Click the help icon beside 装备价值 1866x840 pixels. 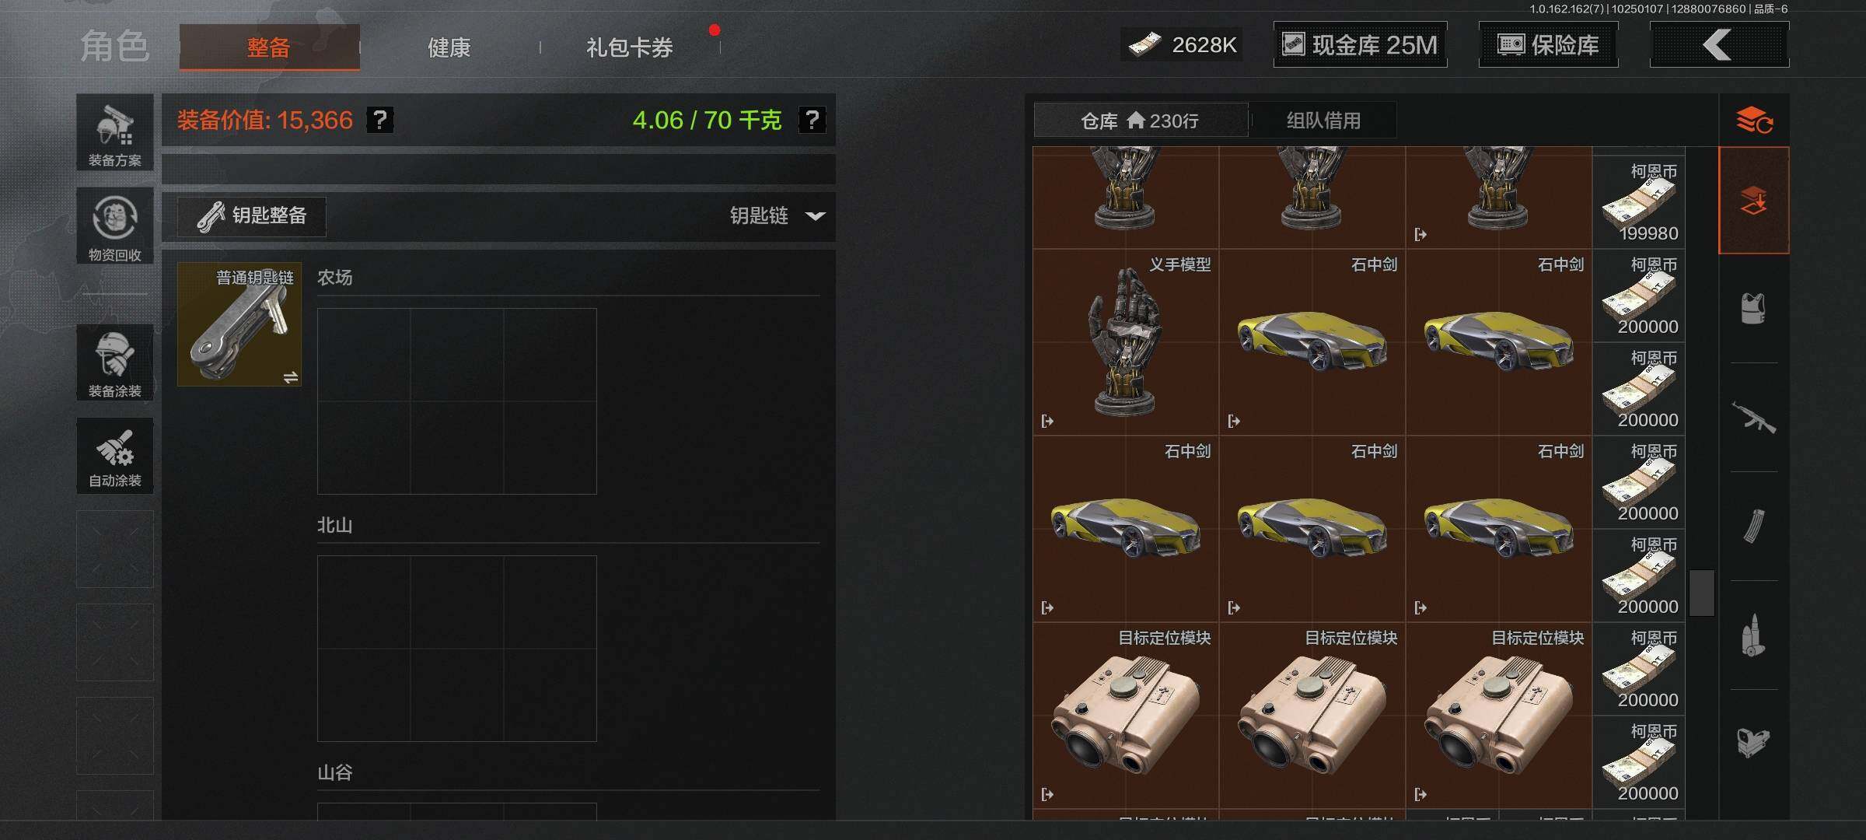tap(380, 120)
